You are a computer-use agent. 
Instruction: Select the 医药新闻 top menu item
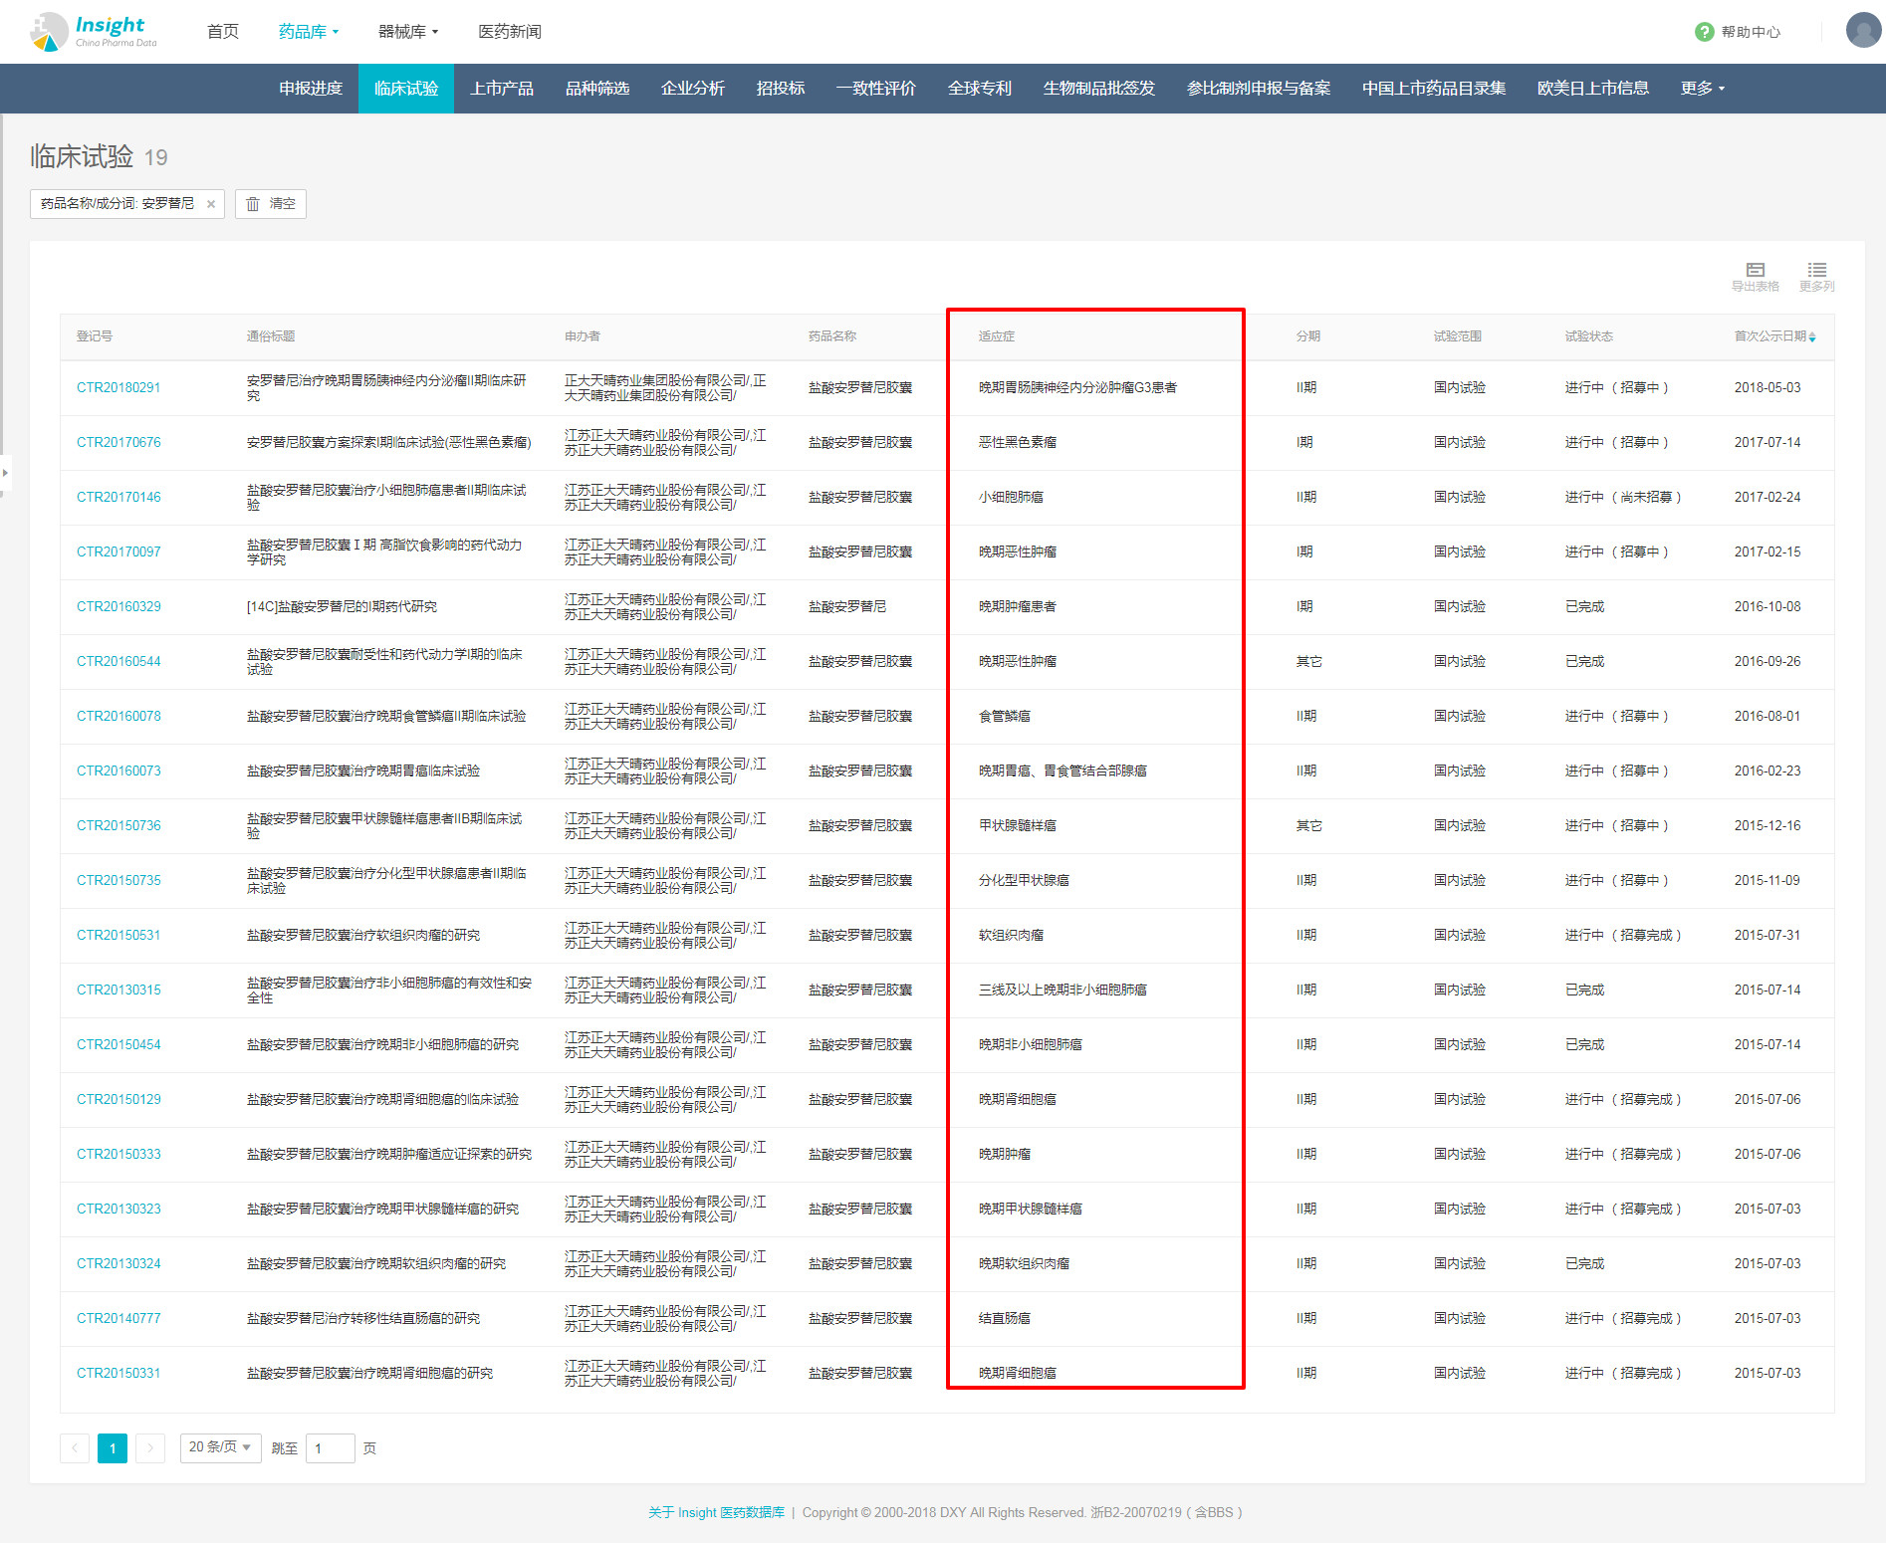(509, 32)
